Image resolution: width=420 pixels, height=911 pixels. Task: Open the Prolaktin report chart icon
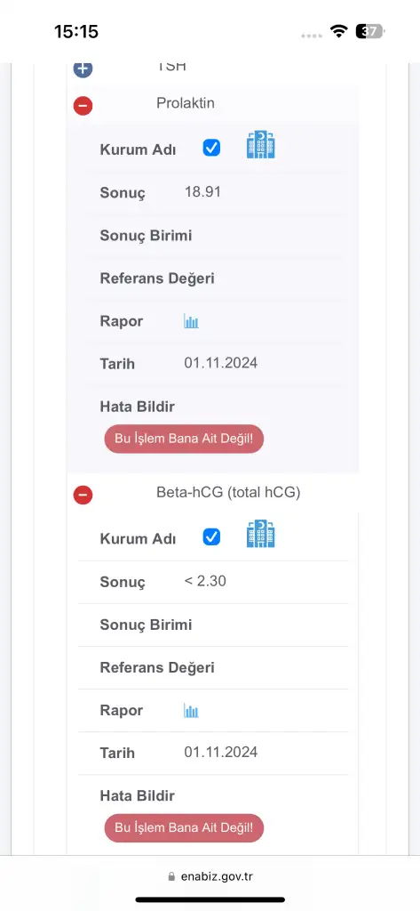tap(192, 321)
